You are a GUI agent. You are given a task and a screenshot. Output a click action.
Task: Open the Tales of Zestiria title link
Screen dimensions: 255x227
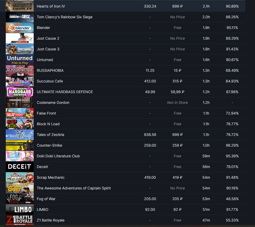tap(50, 135)
